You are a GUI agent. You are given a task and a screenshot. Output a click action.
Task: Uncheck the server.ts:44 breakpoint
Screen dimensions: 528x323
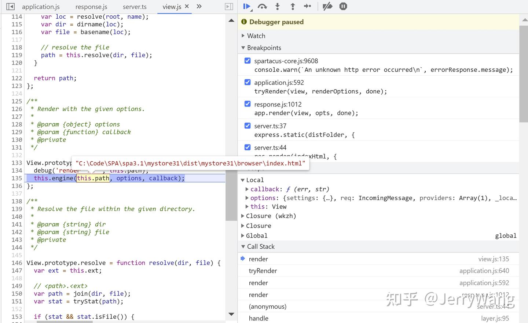click(247, 147)
